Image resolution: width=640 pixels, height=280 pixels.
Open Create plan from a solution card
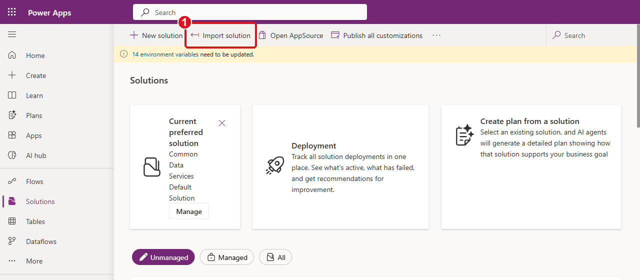531,167
